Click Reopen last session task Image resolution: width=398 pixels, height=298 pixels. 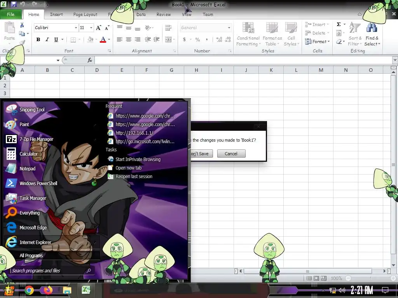[x=134, y=177]
